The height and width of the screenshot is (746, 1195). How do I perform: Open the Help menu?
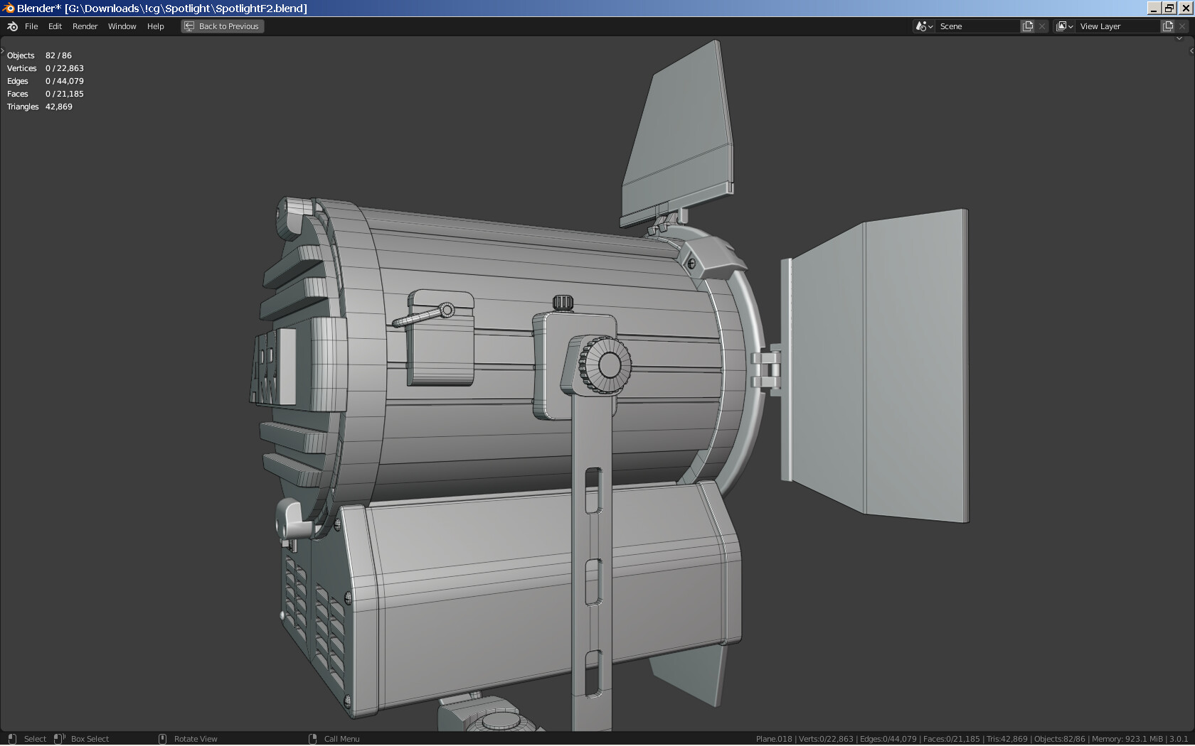[x=155, y=26]
